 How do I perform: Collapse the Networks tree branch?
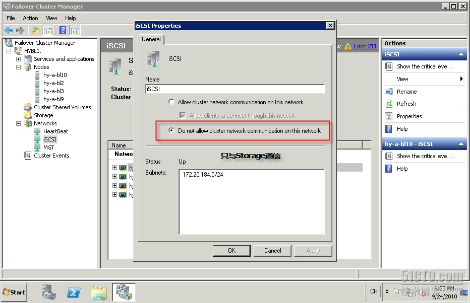(x=19, y=123)
